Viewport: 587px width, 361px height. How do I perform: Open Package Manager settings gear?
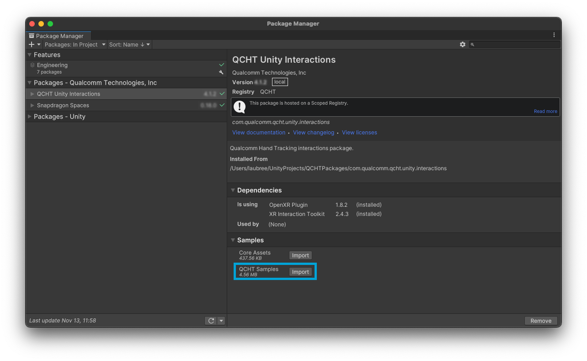pos(463,44)
